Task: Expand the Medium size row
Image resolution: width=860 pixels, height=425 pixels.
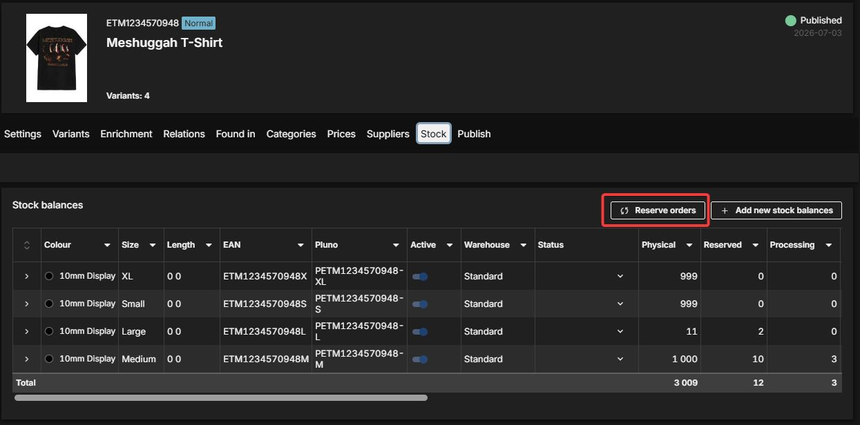Action: pos(27,359)
